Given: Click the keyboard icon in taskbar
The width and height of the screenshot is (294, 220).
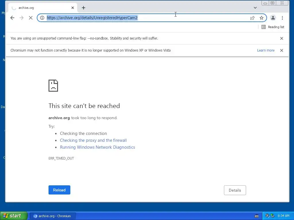Looking at the screenshot, I should pyautogui.click(x=257, y=216).
